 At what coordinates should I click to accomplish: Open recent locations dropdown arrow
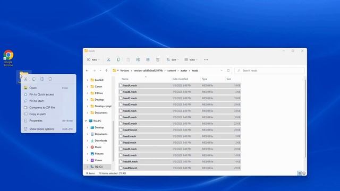tap(100, 71)
